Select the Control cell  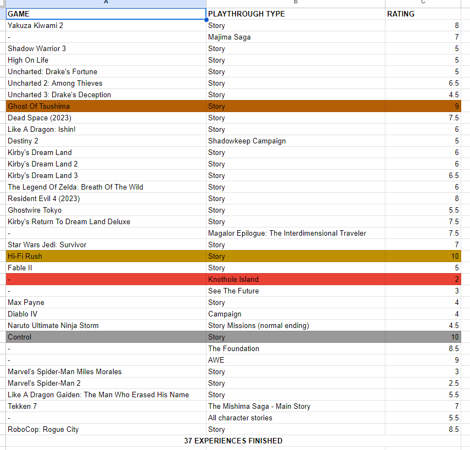pos(106,337)
